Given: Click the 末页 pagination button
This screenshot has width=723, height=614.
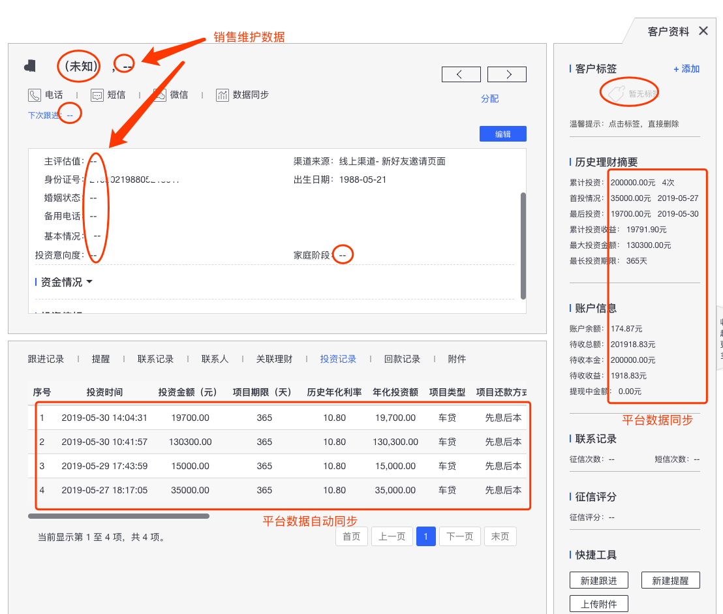Looking at the screenshot, I should (500, 536).
